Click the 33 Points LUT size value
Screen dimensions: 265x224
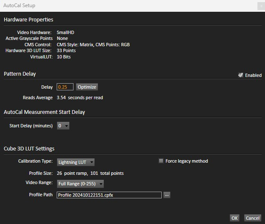point(66,50)
